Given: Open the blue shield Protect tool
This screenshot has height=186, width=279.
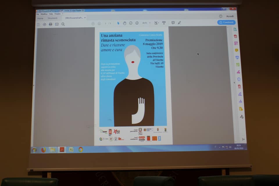Looking at the screenshot, I should coord(239,79).
